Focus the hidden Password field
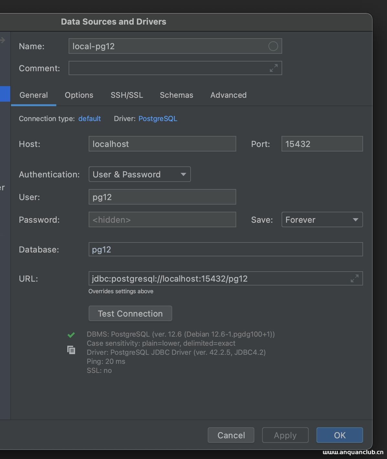Screen dimensions: 387x459 tap(162, 219)
